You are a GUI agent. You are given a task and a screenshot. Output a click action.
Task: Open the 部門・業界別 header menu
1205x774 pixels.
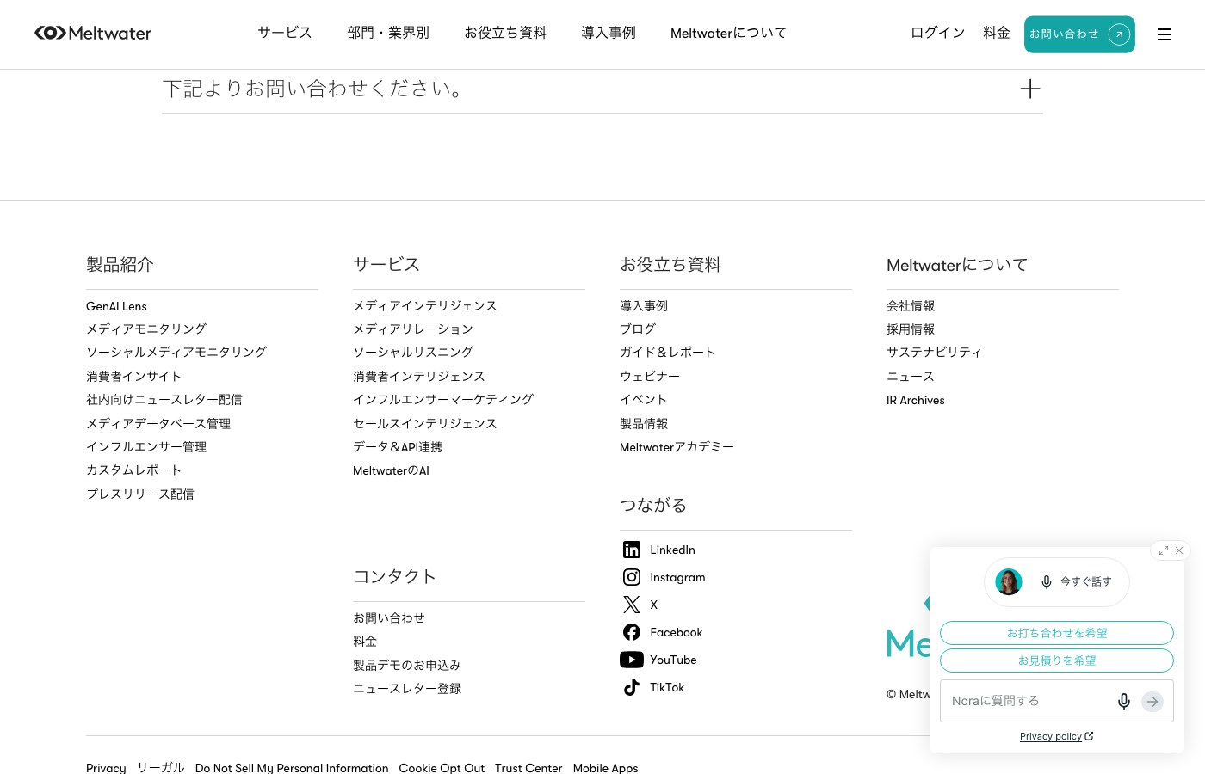(388, 33)
